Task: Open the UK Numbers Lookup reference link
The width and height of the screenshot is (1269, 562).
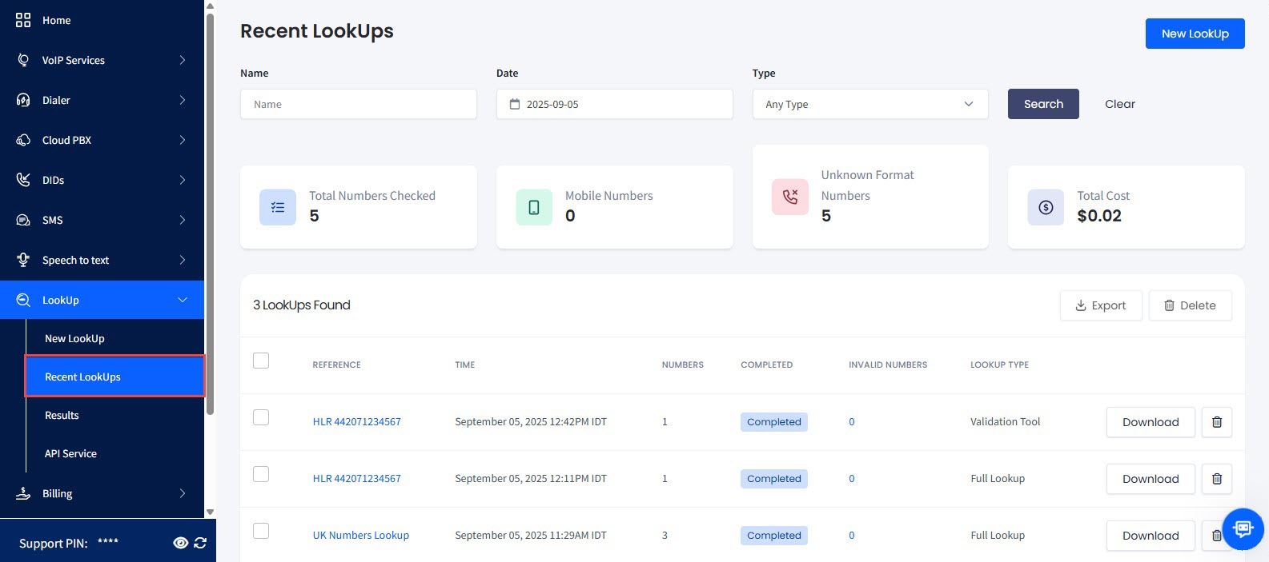Action: (x=360, y=536)
